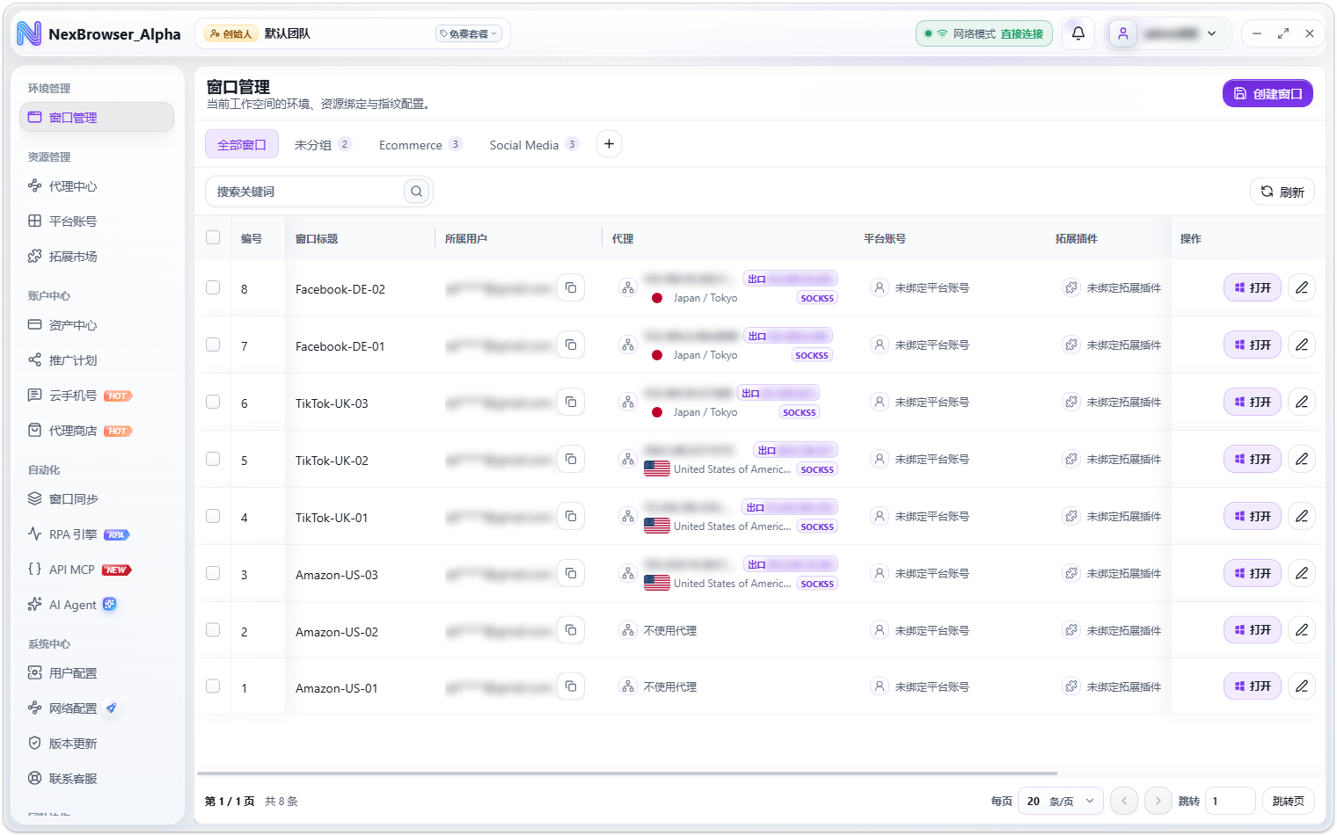Open 拓展市场 in the sidebar
The image size is (1337, 835).
[x=97, y=257]
